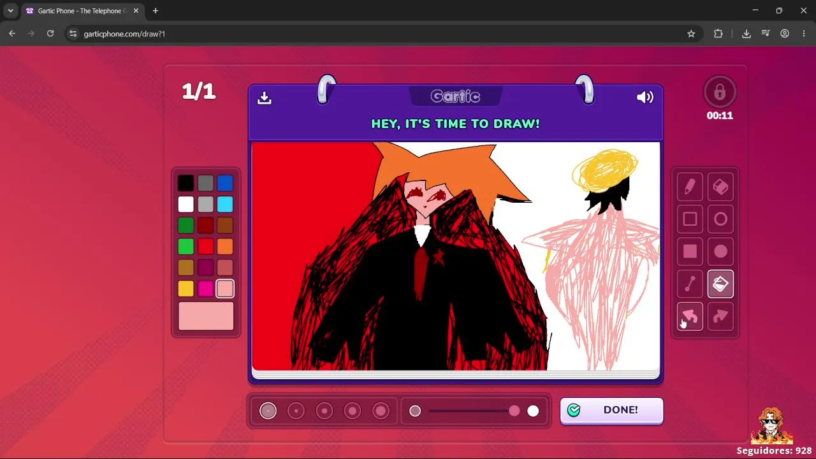The image size is (816, 459).
Task: Select the dark green color swatch
Action: (186, 226)
